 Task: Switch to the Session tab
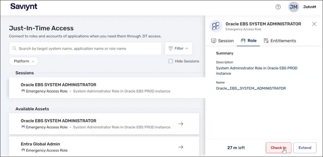point(222,41)
